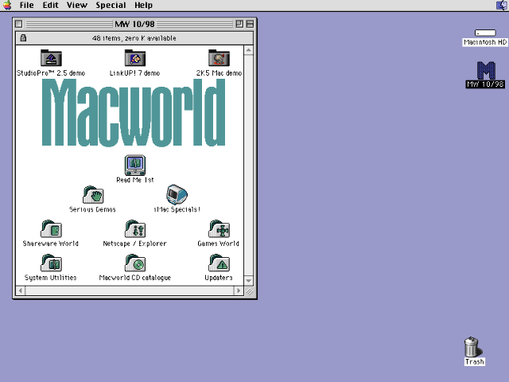Click the 'Read Me 1st' label text
Viewport: 509px width, 382px height.
pos(135,180)
